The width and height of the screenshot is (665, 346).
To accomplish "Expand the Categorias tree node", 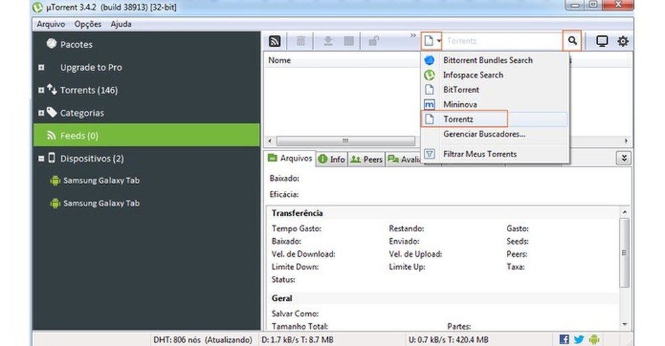I will coord(41,113).
